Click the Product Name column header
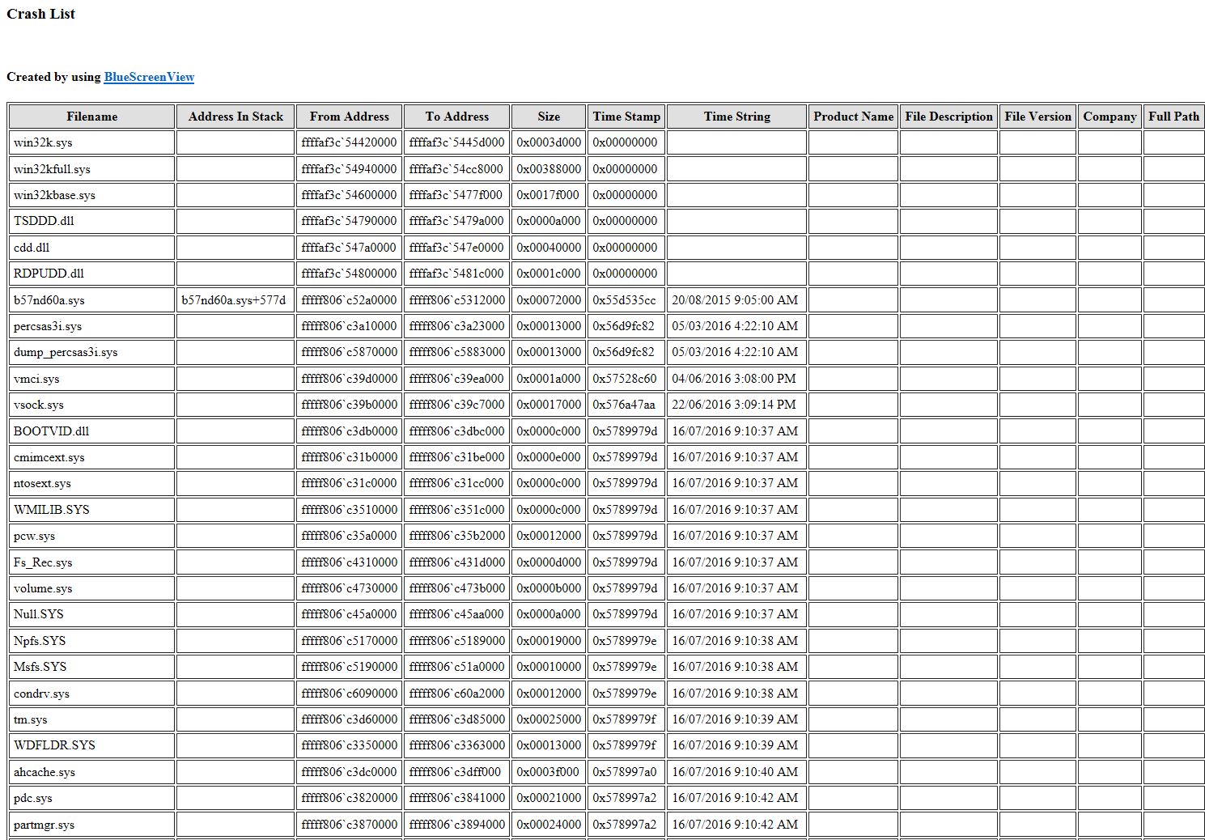This screenshot has width=1205, height=840. (853, 117)
